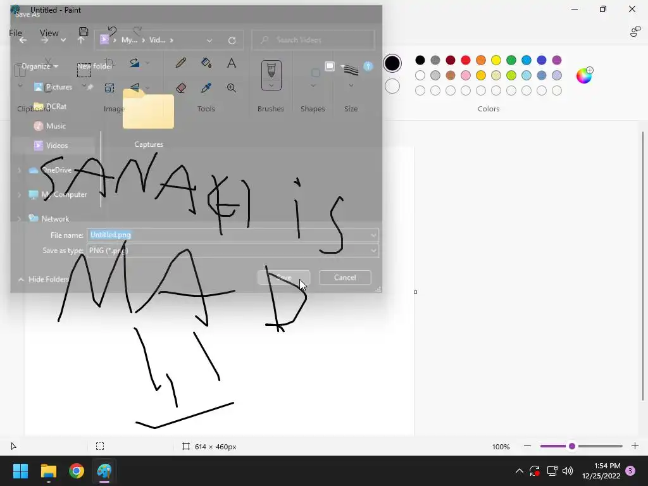Click the change view icon in dialog
Image resolution: width=648 pixels, height=486 pixels.
coord(329,66)
